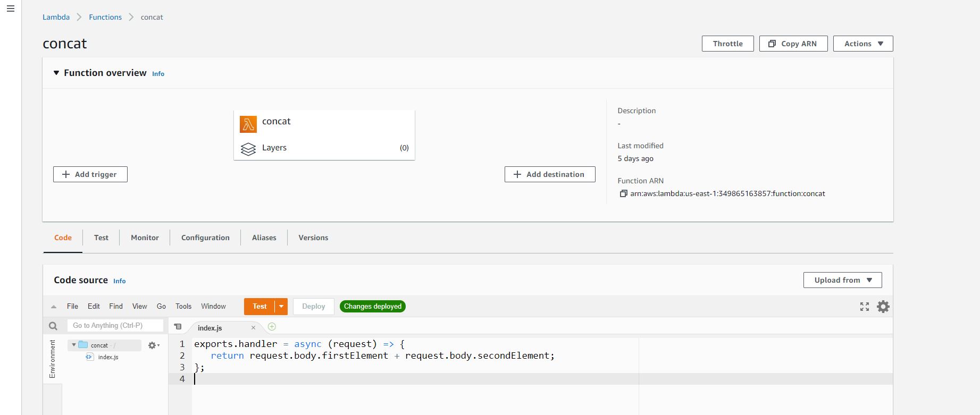Open Code source Info link

pyautogui.click(x=119, y=281)
